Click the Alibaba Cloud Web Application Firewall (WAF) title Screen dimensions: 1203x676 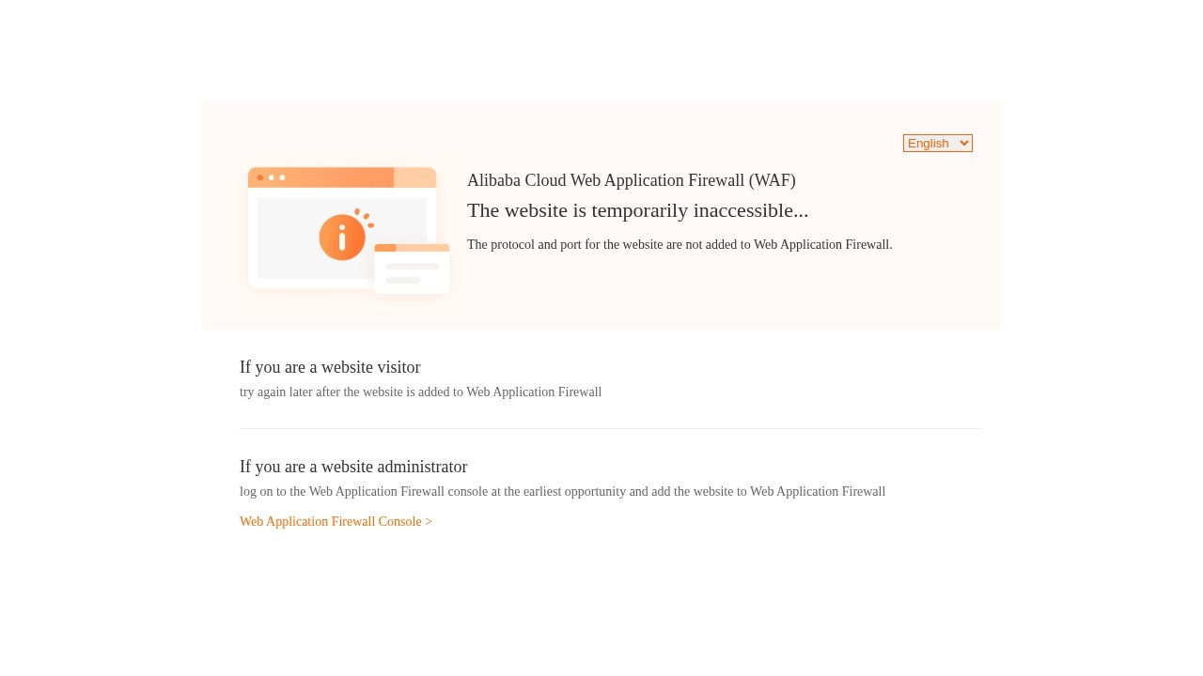point(631,180)
